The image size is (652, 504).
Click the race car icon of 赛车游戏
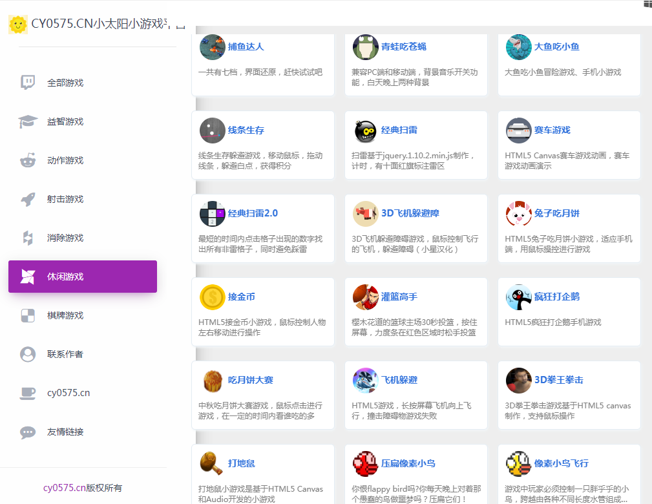point(519,131)
